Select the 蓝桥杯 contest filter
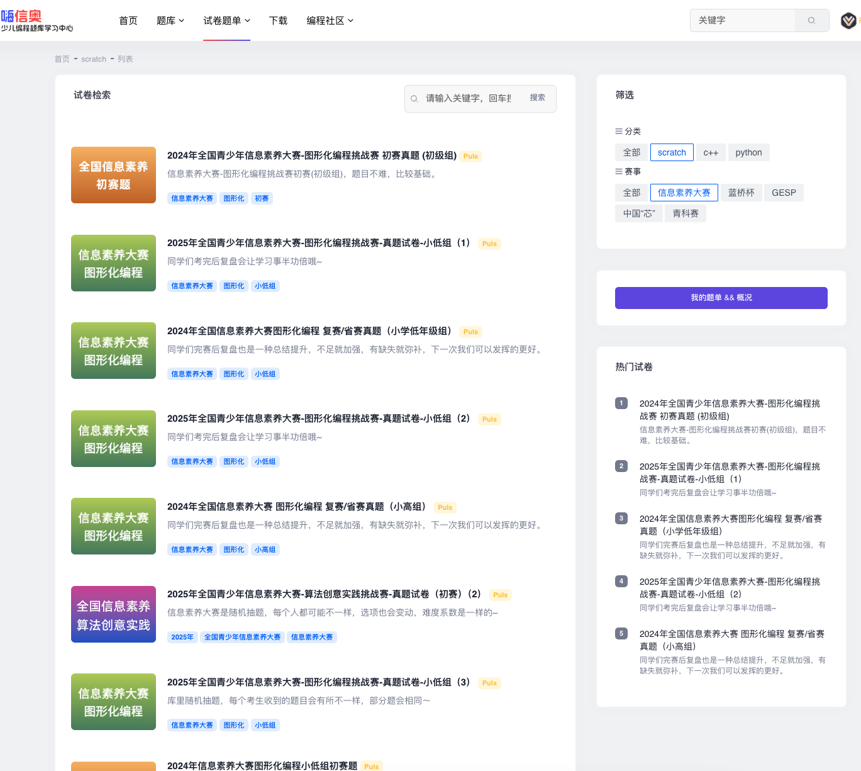The height and width of the screenshot is (771, 861). pyautogui.click(x=741, y=193)
